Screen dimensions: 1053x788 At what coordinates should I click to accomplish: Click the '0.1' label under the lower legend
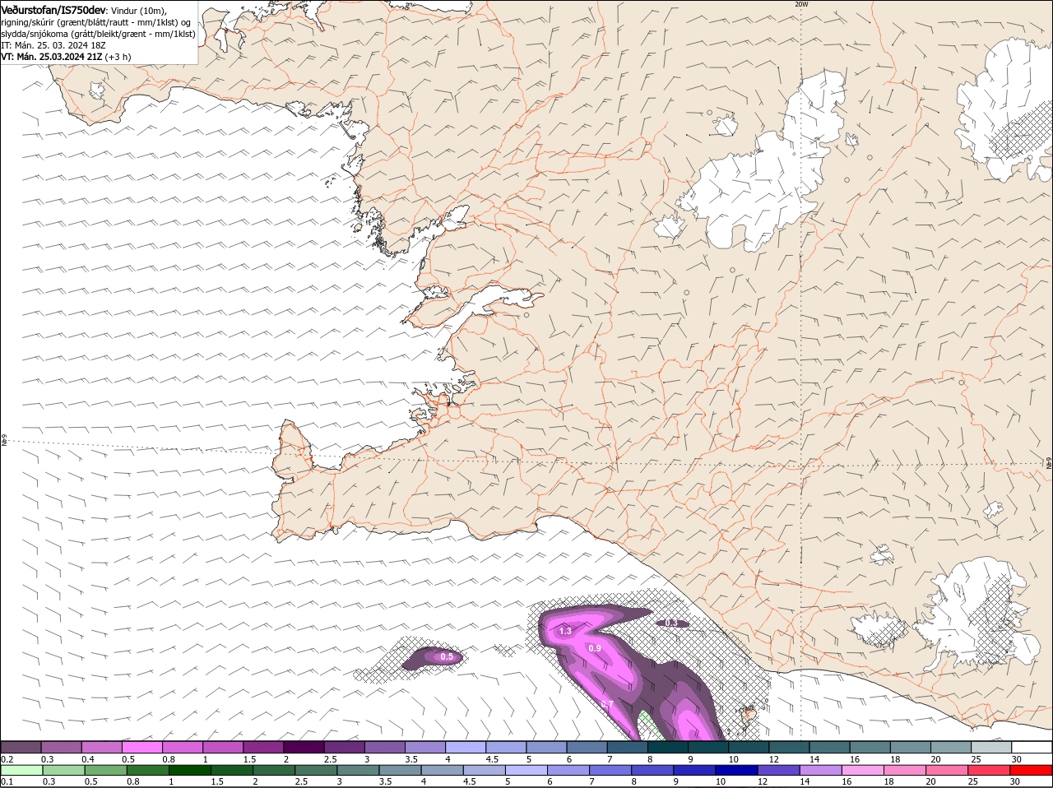pyautogui.click(x=7, y=781)
